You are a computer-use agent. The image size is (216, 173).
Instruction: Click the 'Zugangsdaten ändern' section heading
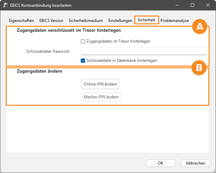coord(39,71)
